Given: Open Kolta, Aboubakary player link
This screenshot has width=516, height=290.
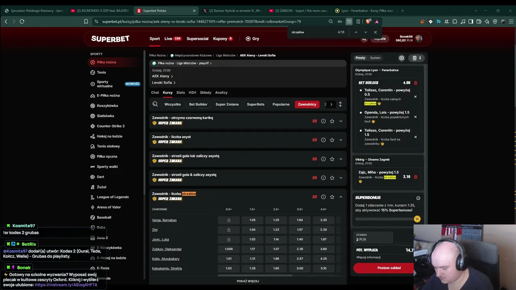Looking at the screenshot, I should point(166,259).
